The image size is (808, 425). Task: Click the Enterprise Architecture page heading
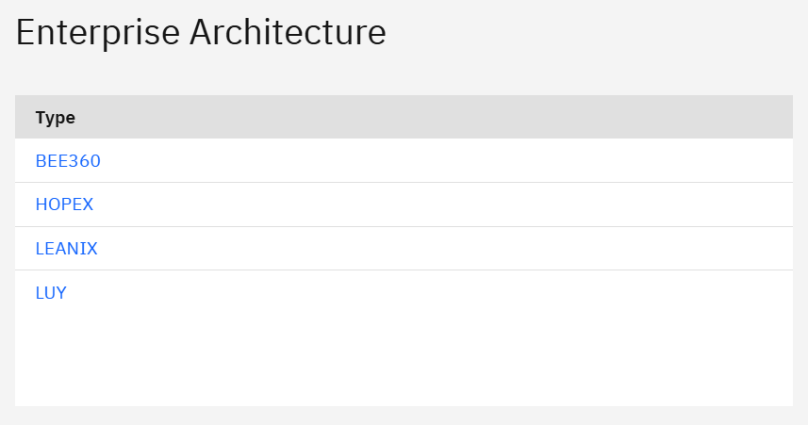click(x=201, y=33)
